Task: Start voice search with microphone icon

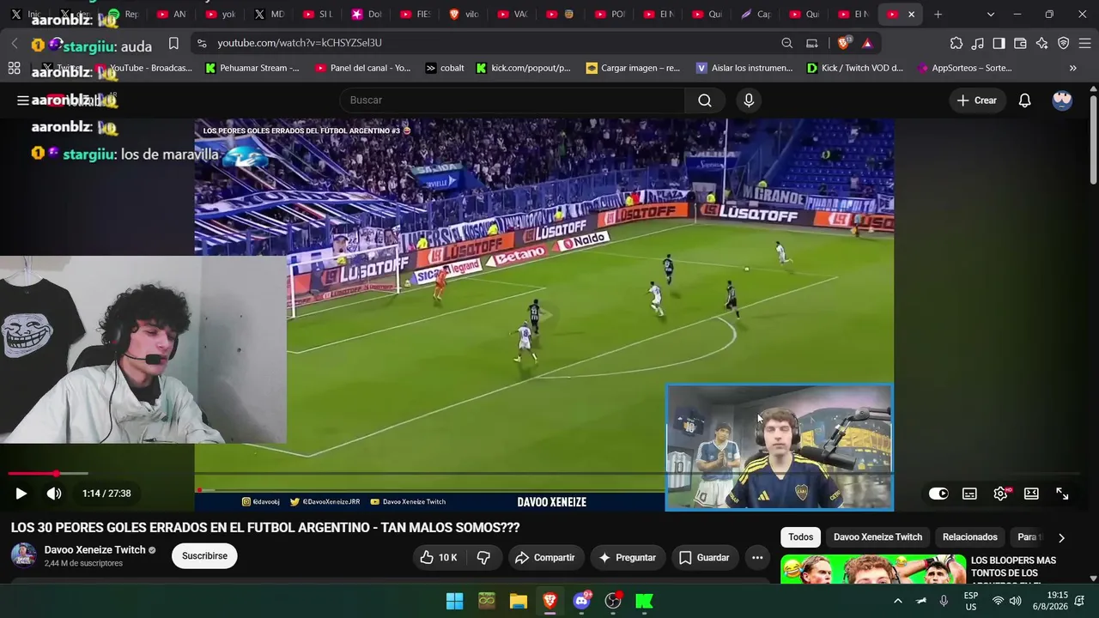Action: click(x=749, y=100)
